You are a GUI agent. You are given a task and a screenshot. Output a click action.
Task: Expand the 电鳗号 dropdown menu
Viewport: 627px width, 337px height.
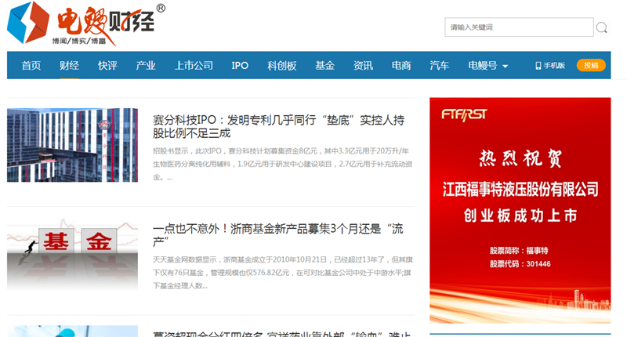click(487, 66)
